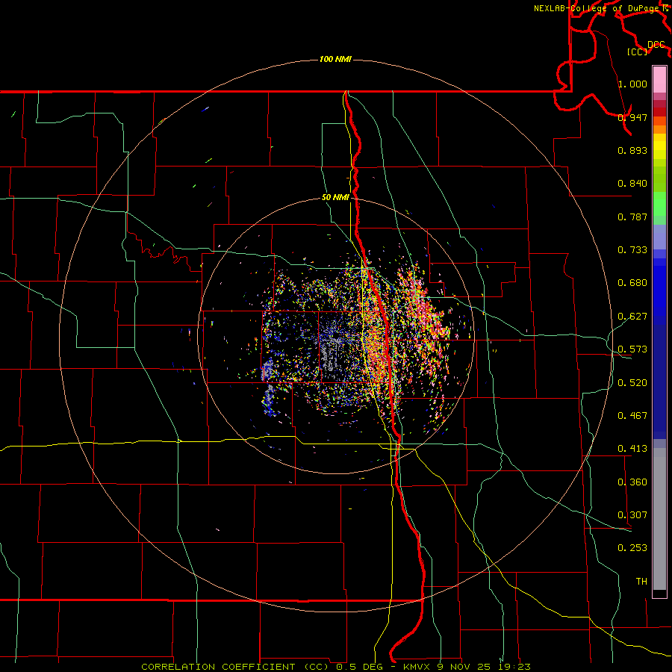
Task: Click the 0.627 color scale value
Action: [x=632, y=317]
